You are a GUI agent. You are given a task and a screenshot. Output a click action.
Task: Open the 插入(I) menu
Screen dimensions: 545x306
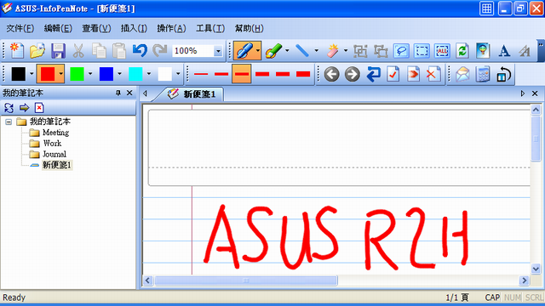[134, 28]
